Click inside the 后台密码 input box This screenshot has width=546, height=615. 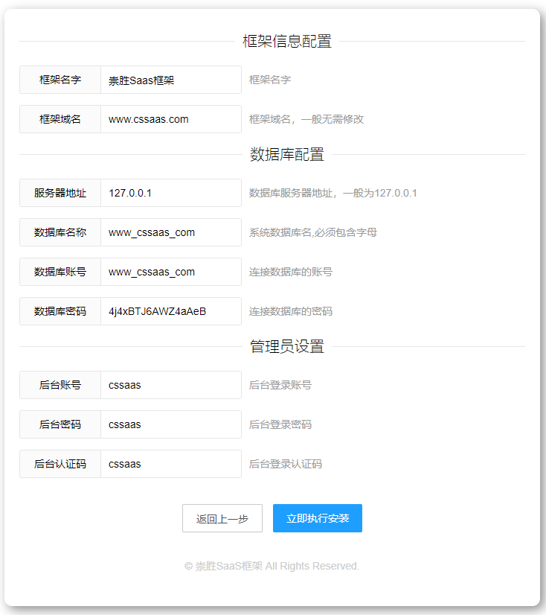170,424
